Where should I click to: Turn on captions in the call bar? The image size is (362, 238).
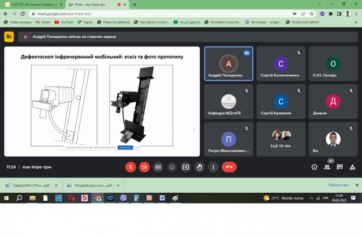click(x=158, y=167)
